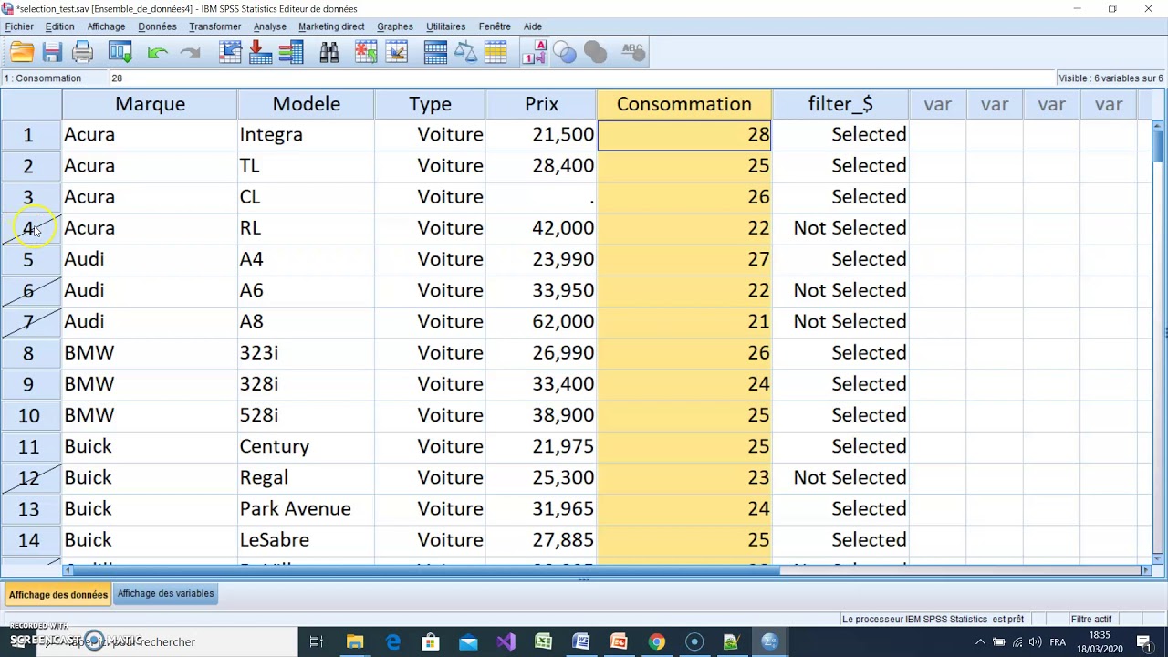Switch to the Affichage des variables tab
The image size is (1168, 657).
[166, 594]
